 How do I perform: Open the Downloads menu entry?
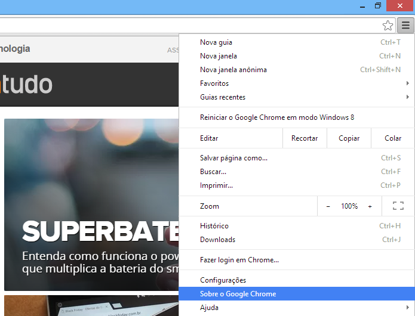[297, 240]
